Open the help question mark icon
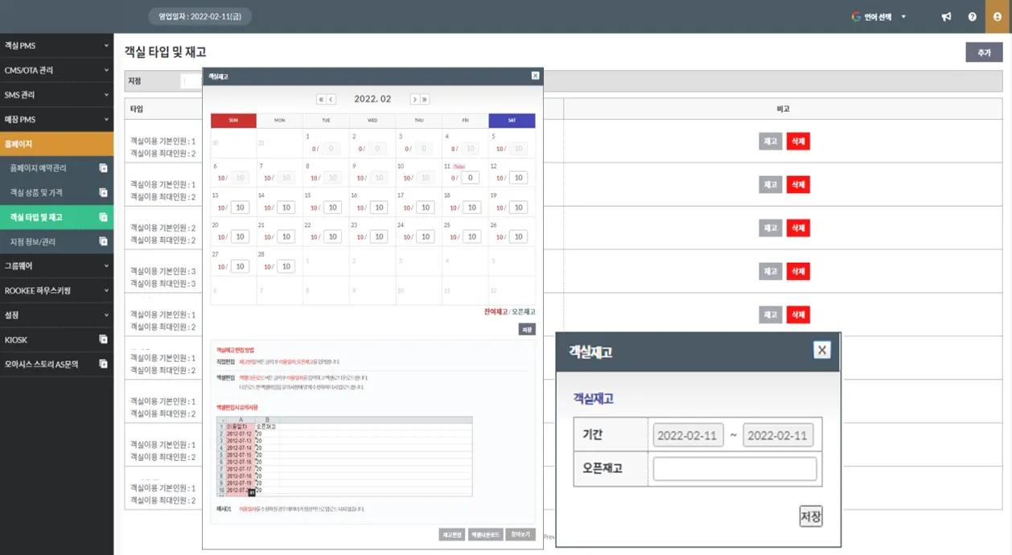 (x=972, y=17)
